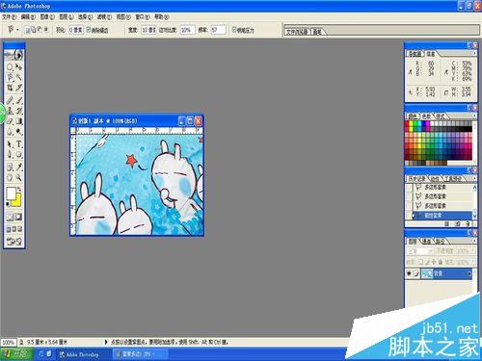Select the Move tool

click(x=19, y=66)
